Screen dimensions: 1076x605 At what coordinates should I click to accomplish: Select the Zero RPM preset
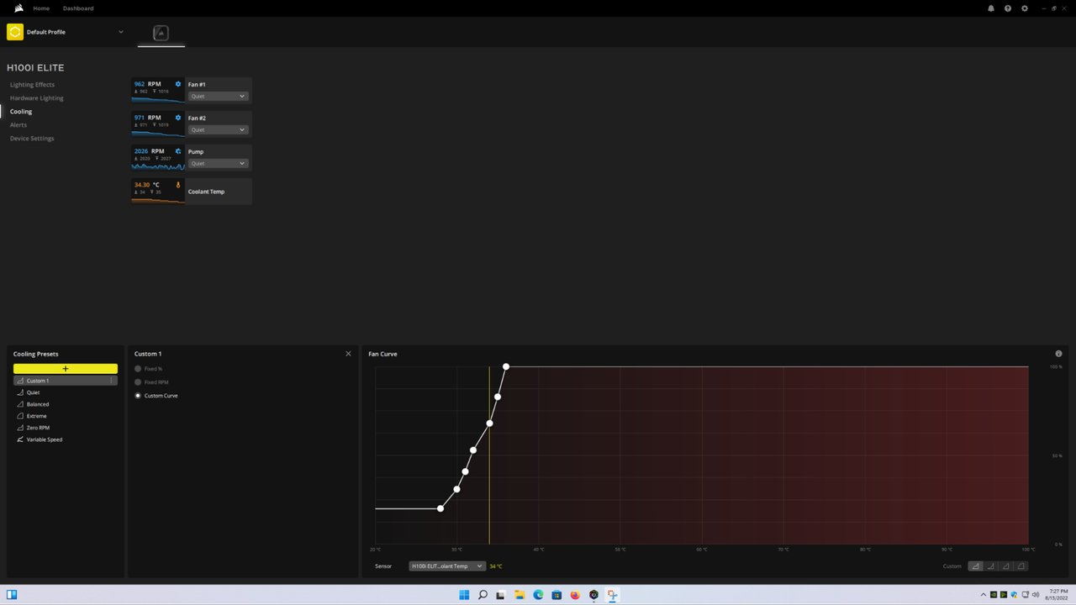point(66,428)
